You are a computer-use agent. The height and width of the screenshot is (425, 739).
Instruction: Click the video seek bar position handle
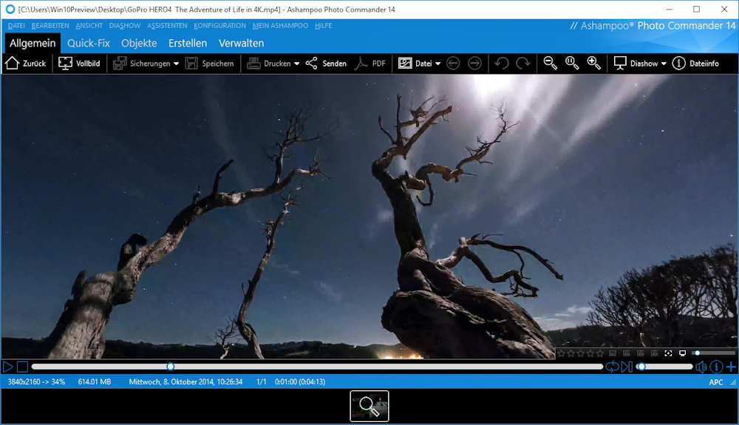tap(171, 367)
